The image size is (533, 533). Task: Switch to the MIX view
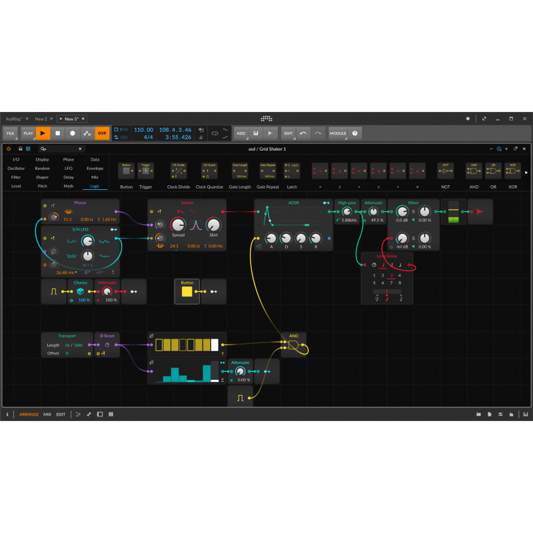[47, 414]
